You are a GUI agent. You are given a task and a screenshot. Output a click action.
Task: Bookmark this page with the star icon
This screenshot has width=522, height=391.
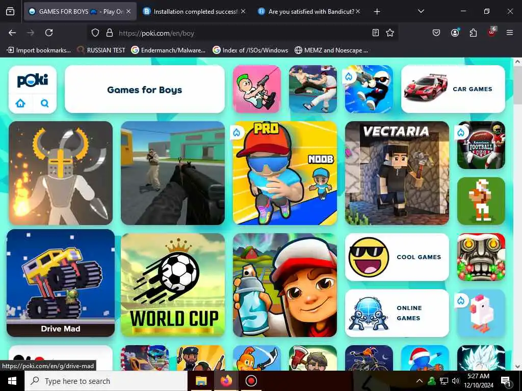click(390, 33)
